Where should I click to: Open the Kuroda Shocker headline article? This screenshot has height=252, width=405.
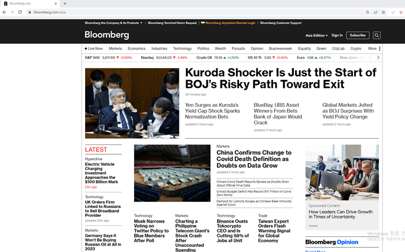click(x=281, y=78)
